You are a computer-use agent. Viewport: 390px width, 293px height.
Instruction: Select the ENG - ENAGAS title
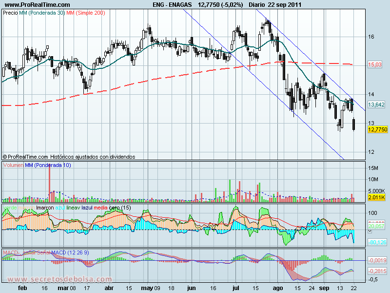(172, 5)
